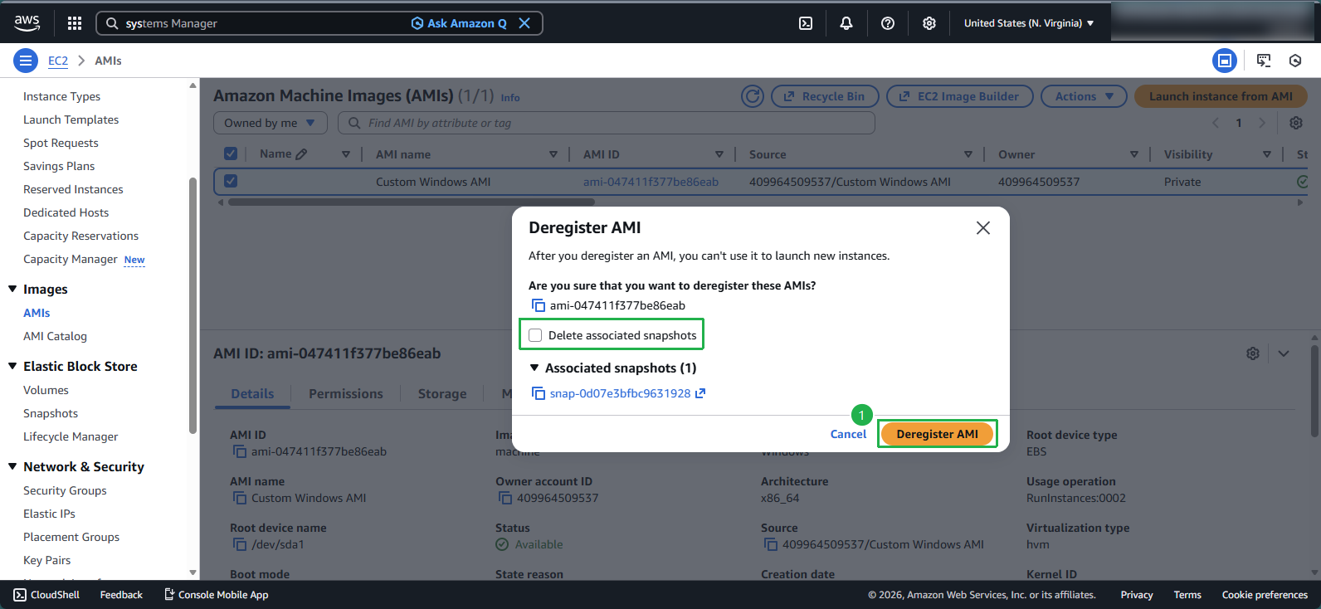Open AMI table preferences gear

(x=1296, y=123)
